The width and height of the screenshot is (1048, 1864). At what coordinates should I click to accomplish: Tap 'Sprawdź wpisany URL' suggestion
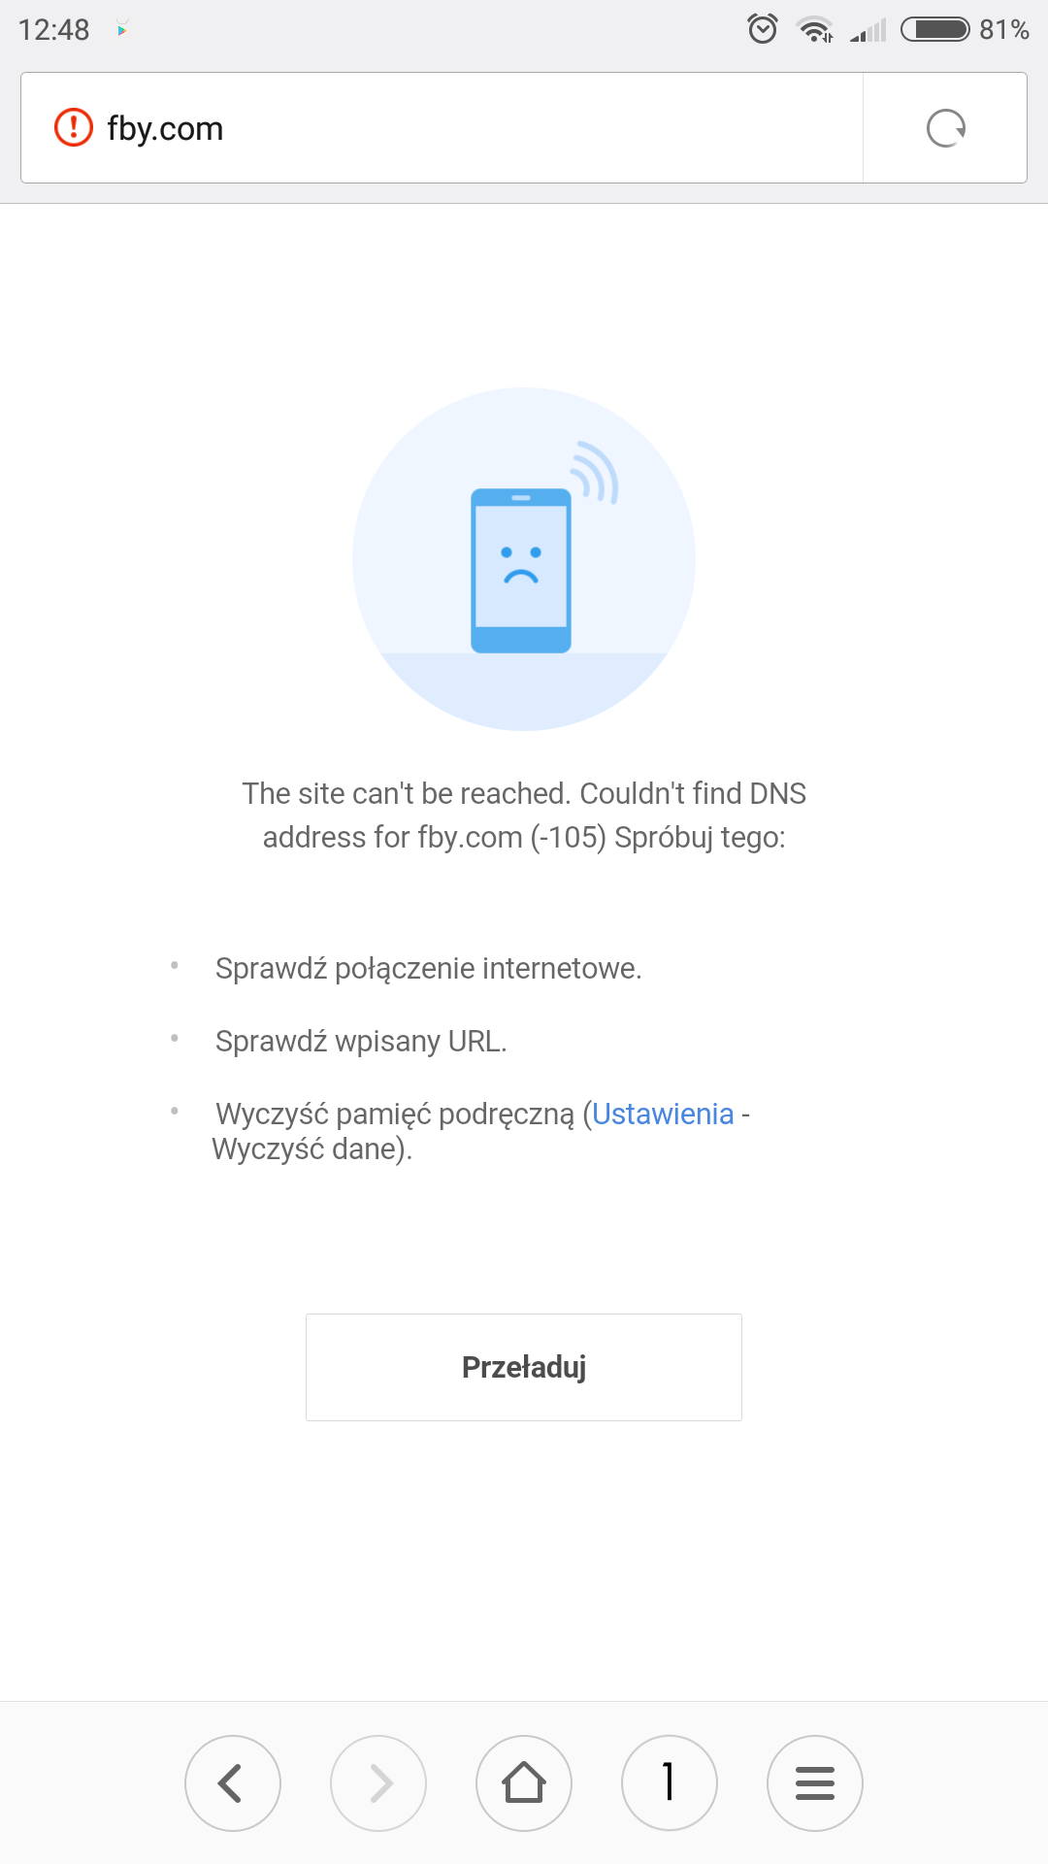coord(361,1042)
